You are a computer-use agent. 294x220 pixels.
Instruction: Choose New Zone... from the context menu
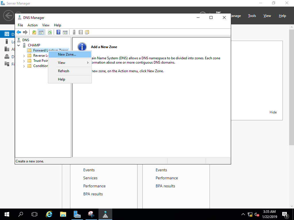70,54
